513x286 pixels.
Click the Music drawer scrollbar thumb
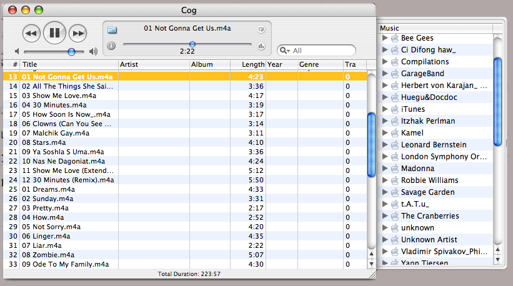coord(497,102)
